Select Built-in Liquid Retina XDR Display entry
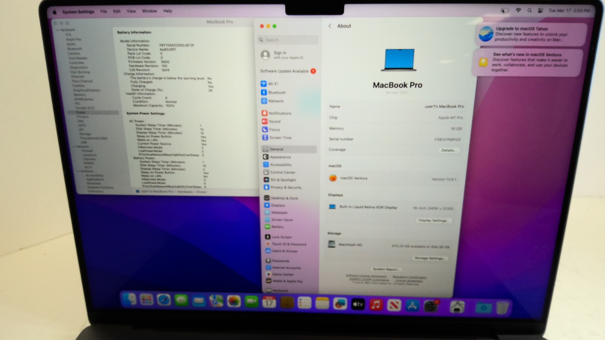The height and width of the screenshot is (340, 605). (x=391, y=207)
